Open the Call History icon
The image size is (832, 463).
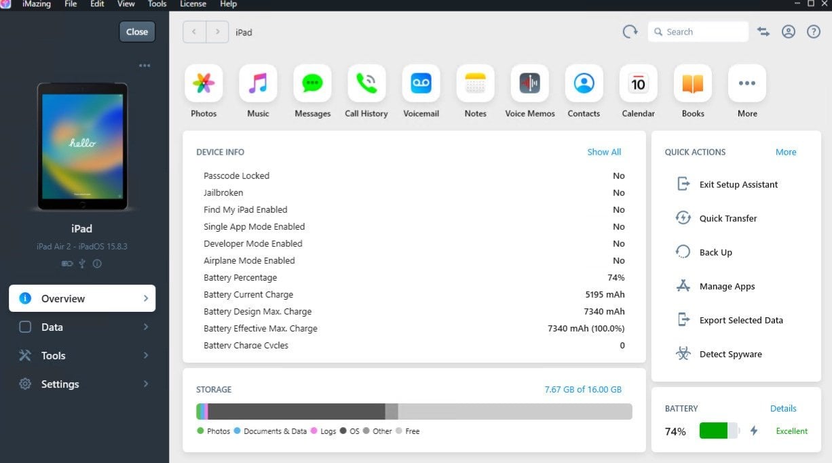pos(366,83)
